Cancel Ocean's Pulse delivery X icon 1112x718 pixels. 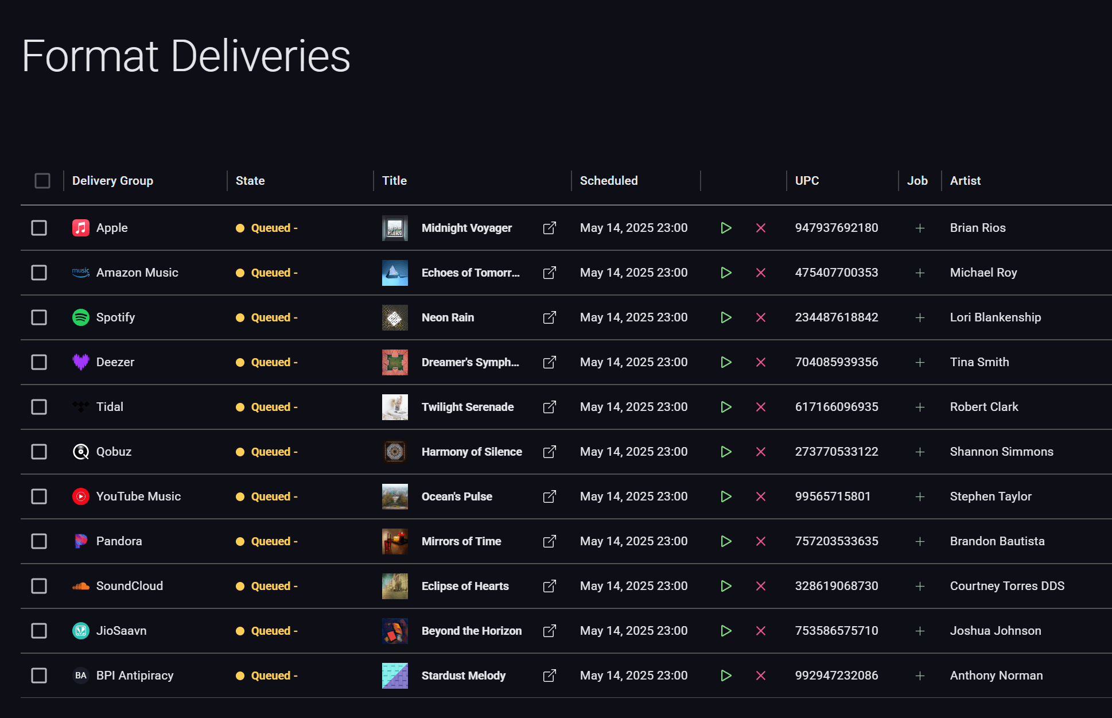tap(761, 496)
